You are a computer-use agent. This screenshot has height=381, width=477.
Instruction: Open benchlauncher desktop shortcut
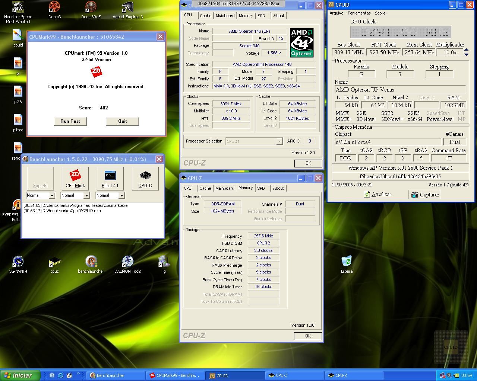pos(91,265)
